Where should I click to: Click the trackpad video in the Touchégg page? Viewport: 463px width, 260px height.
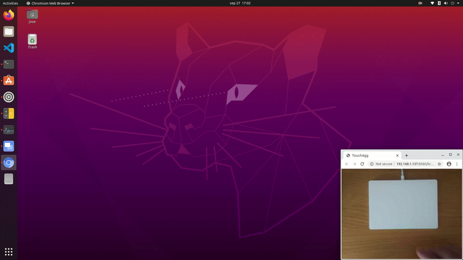(x=401, y=214)
